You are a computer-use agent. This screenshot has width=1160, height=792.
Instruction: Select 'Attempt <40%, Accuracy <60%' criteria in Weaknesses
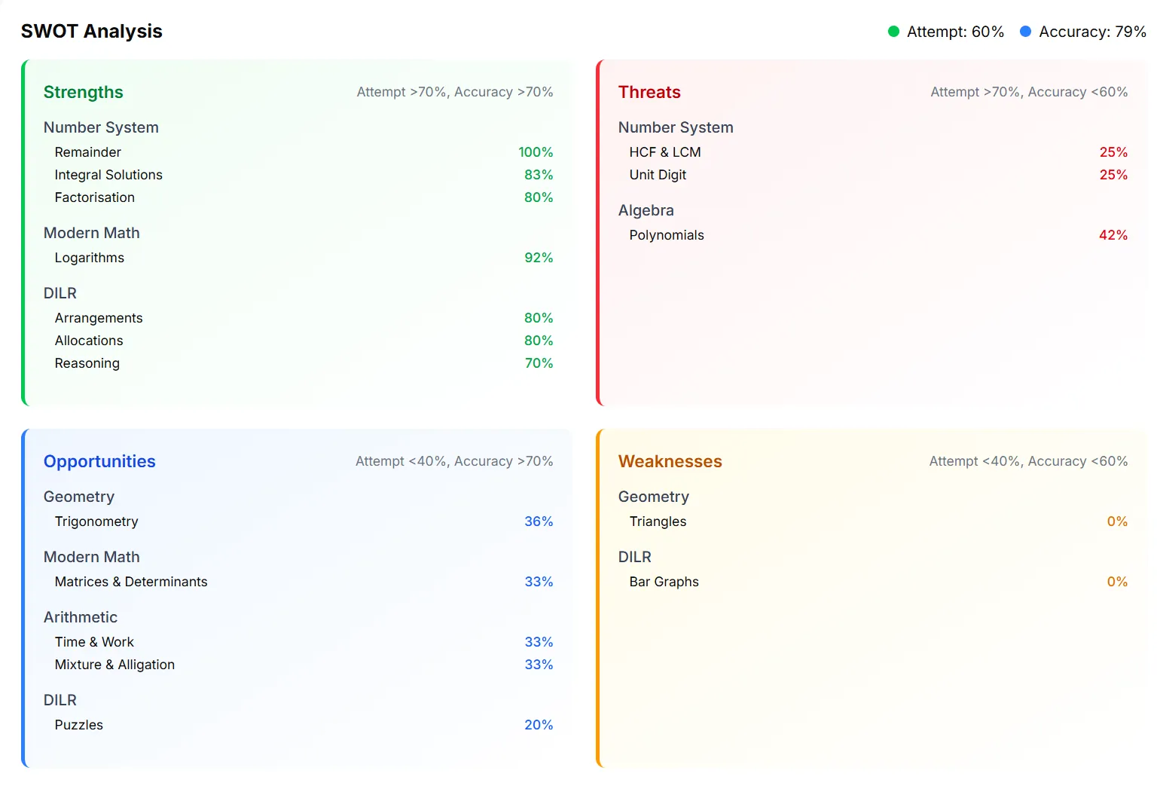coord(1028,461)
